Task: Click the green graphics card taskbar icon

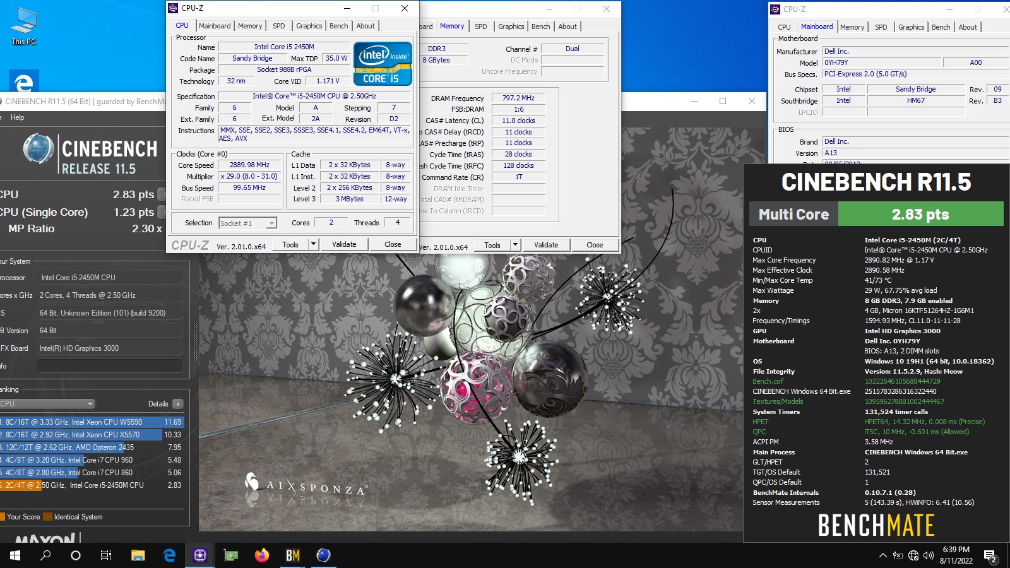Action: point(231,555)
